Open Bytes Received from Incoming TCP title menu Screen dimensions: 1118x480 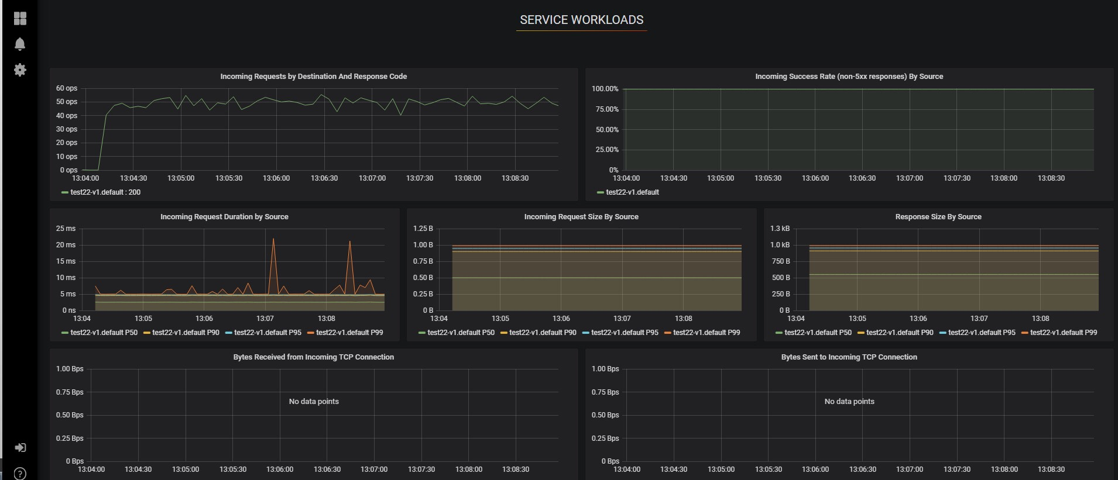314,357
